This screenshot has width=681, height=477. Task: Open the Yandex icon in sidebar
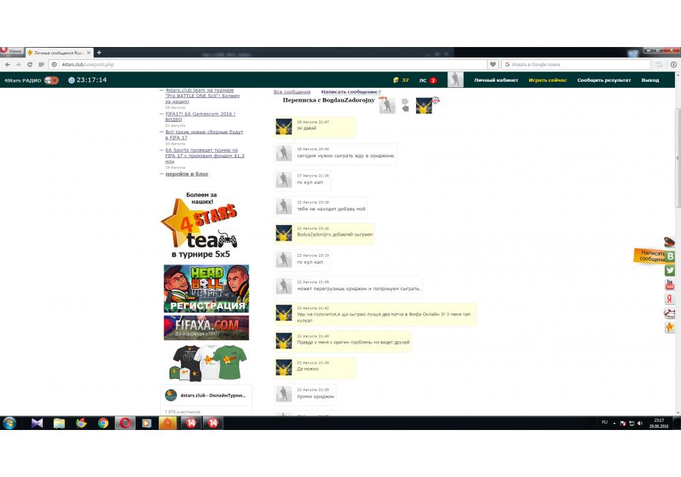tap(670, 299)
